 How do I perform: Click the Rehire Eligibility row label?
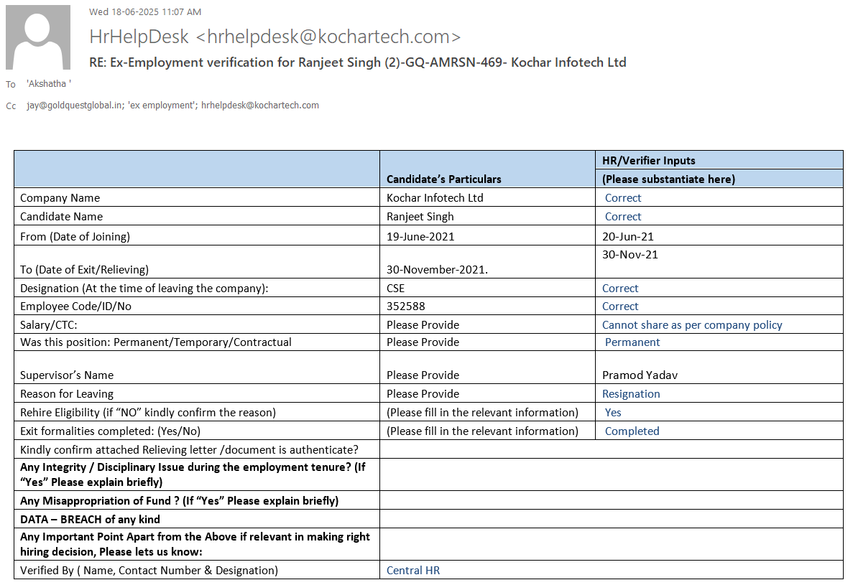click(148, 412)
